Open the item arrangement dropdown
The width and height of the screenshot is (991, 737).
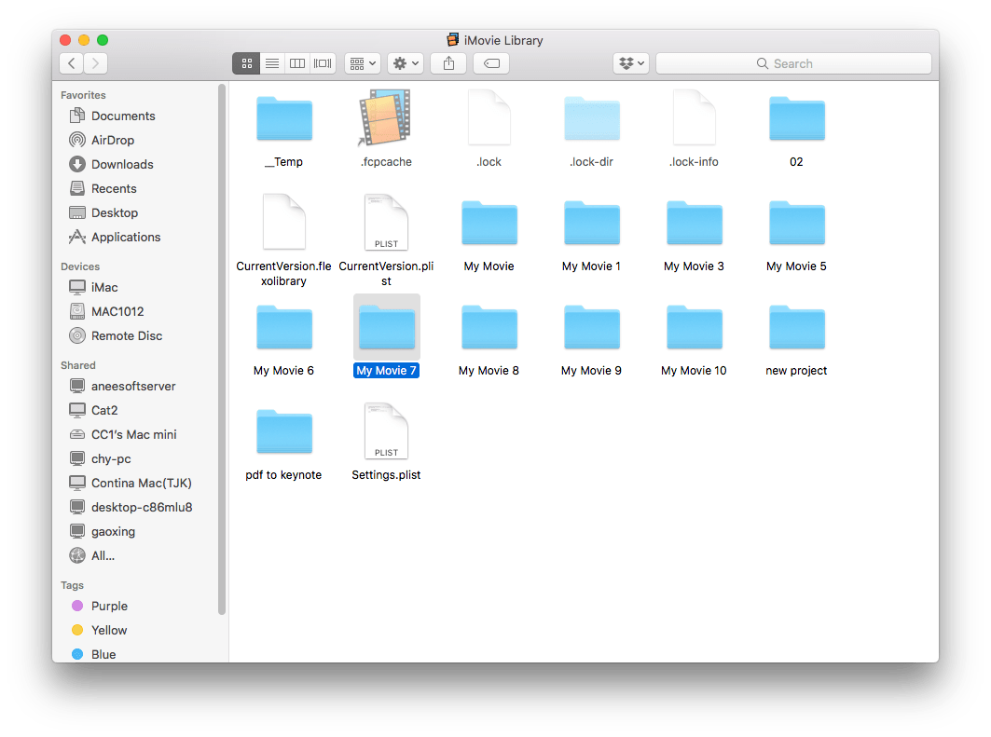coord(362,62)
